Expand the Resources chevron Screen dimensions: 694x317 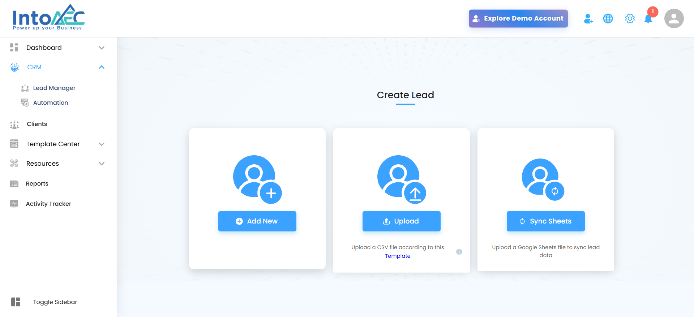coord(102,164)
